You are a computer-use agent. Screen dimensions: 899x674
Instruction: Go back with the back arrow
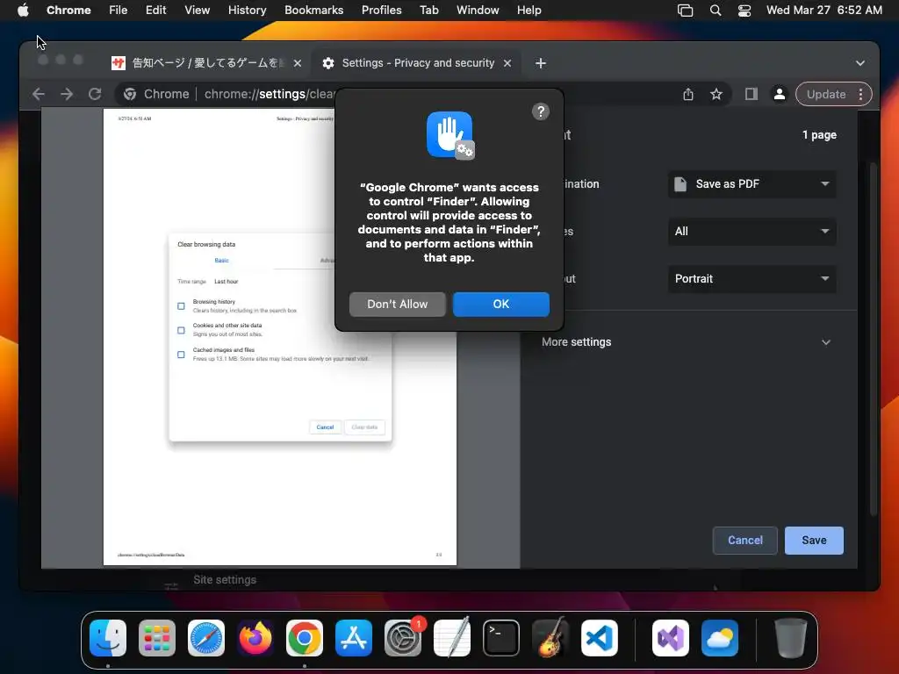(39, 94)
